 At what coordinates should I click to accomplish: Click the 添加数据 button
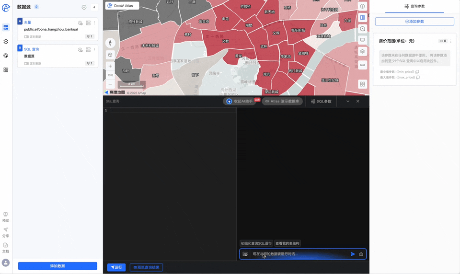(57, 266)
